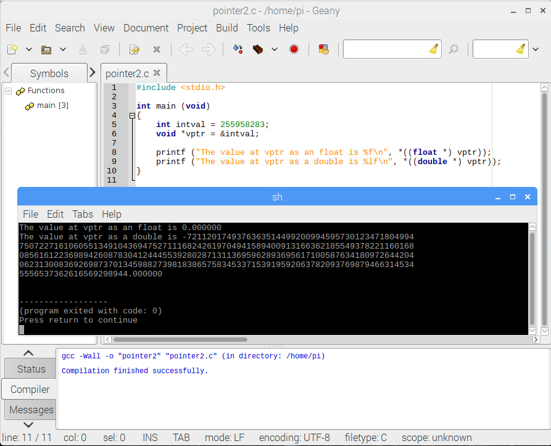Click the Compile toolbar icon

[x=238, y=49]
